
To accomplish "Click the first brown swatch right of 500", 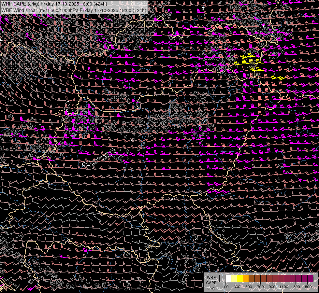I will coord(252,279).
